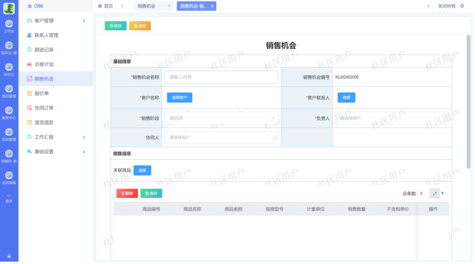Open the 销售阶段 dropdown
Image resolution: width=475 pixels, height=264 pixels.
(221, 118)
